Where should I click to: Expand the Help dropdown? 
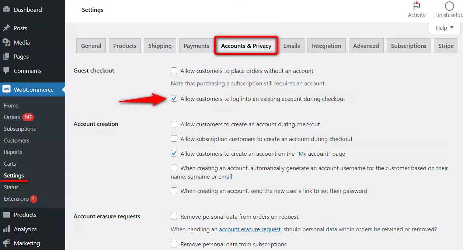pos(445,28)
